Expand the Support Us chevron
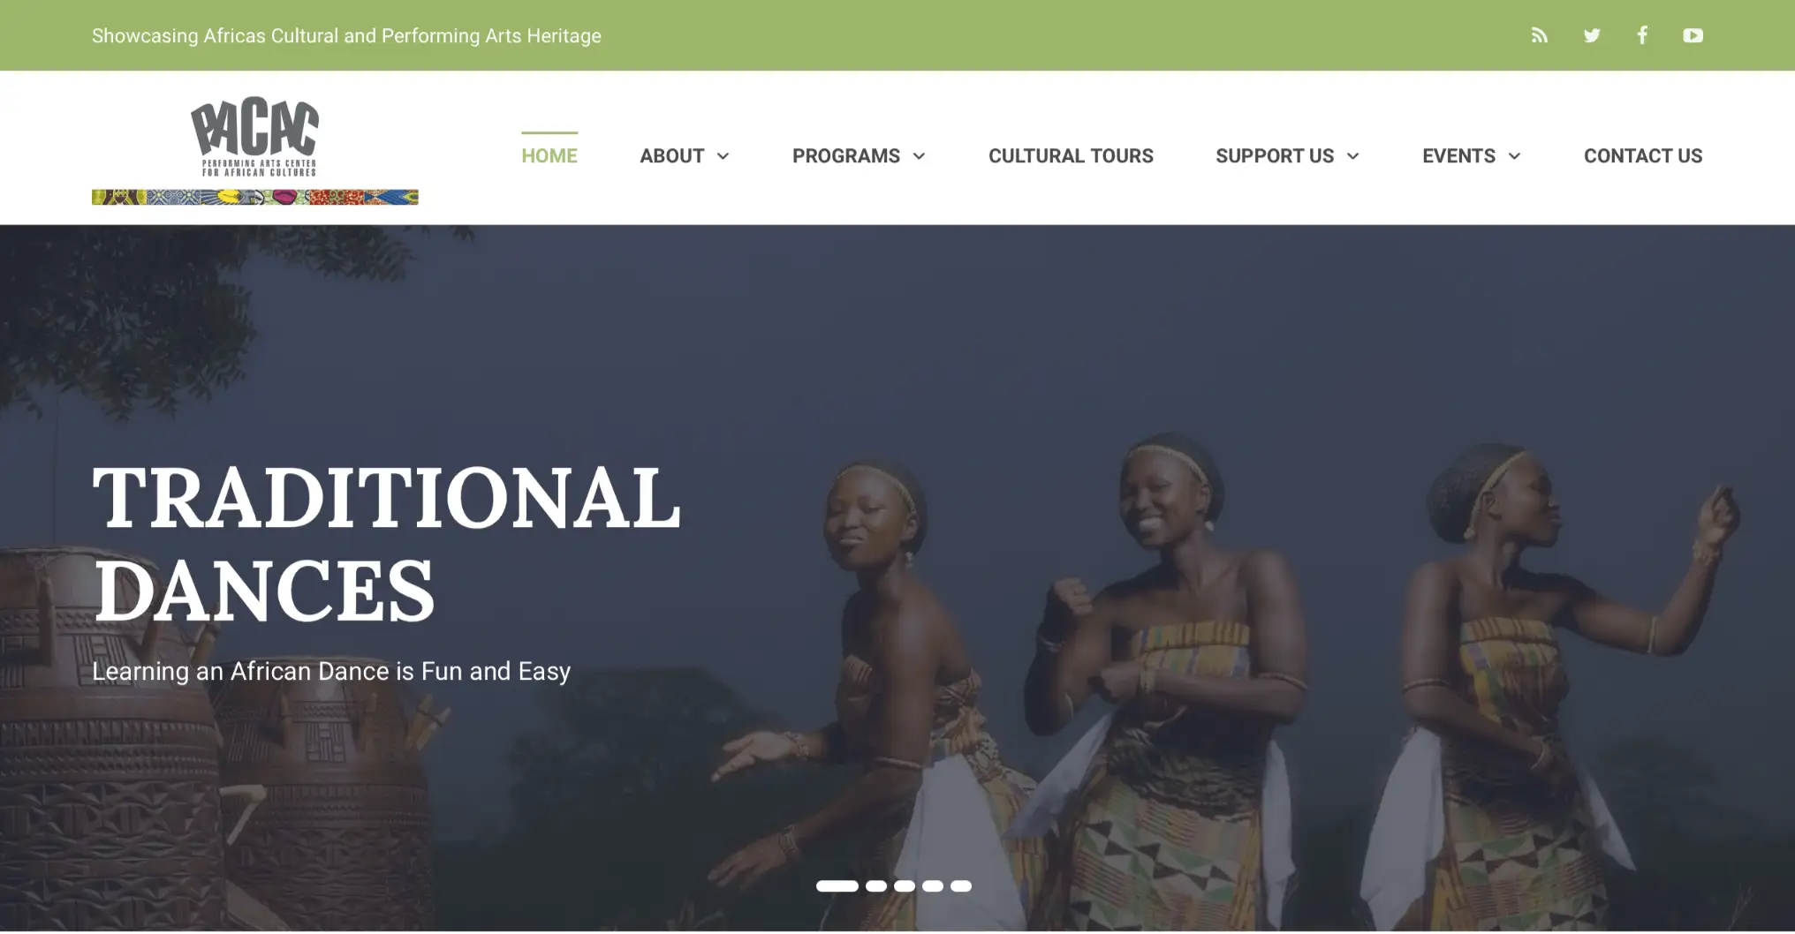 1352,156
